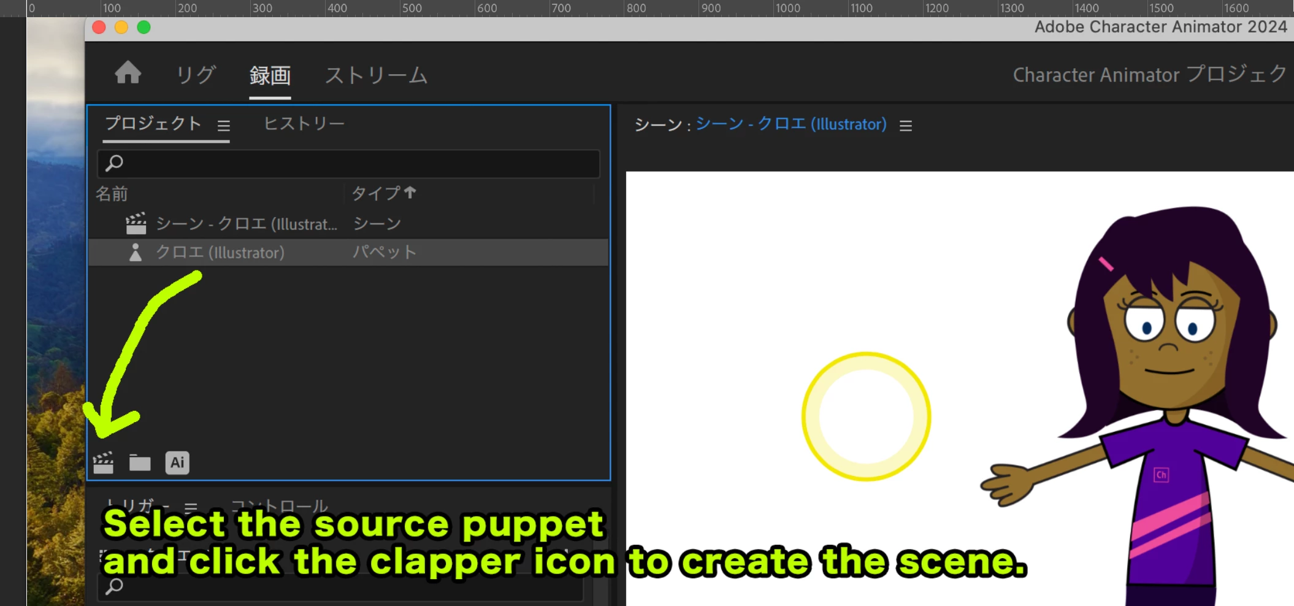Minimize the Character Animator window
1294x606 pixels.
click(x=121, y=27)
